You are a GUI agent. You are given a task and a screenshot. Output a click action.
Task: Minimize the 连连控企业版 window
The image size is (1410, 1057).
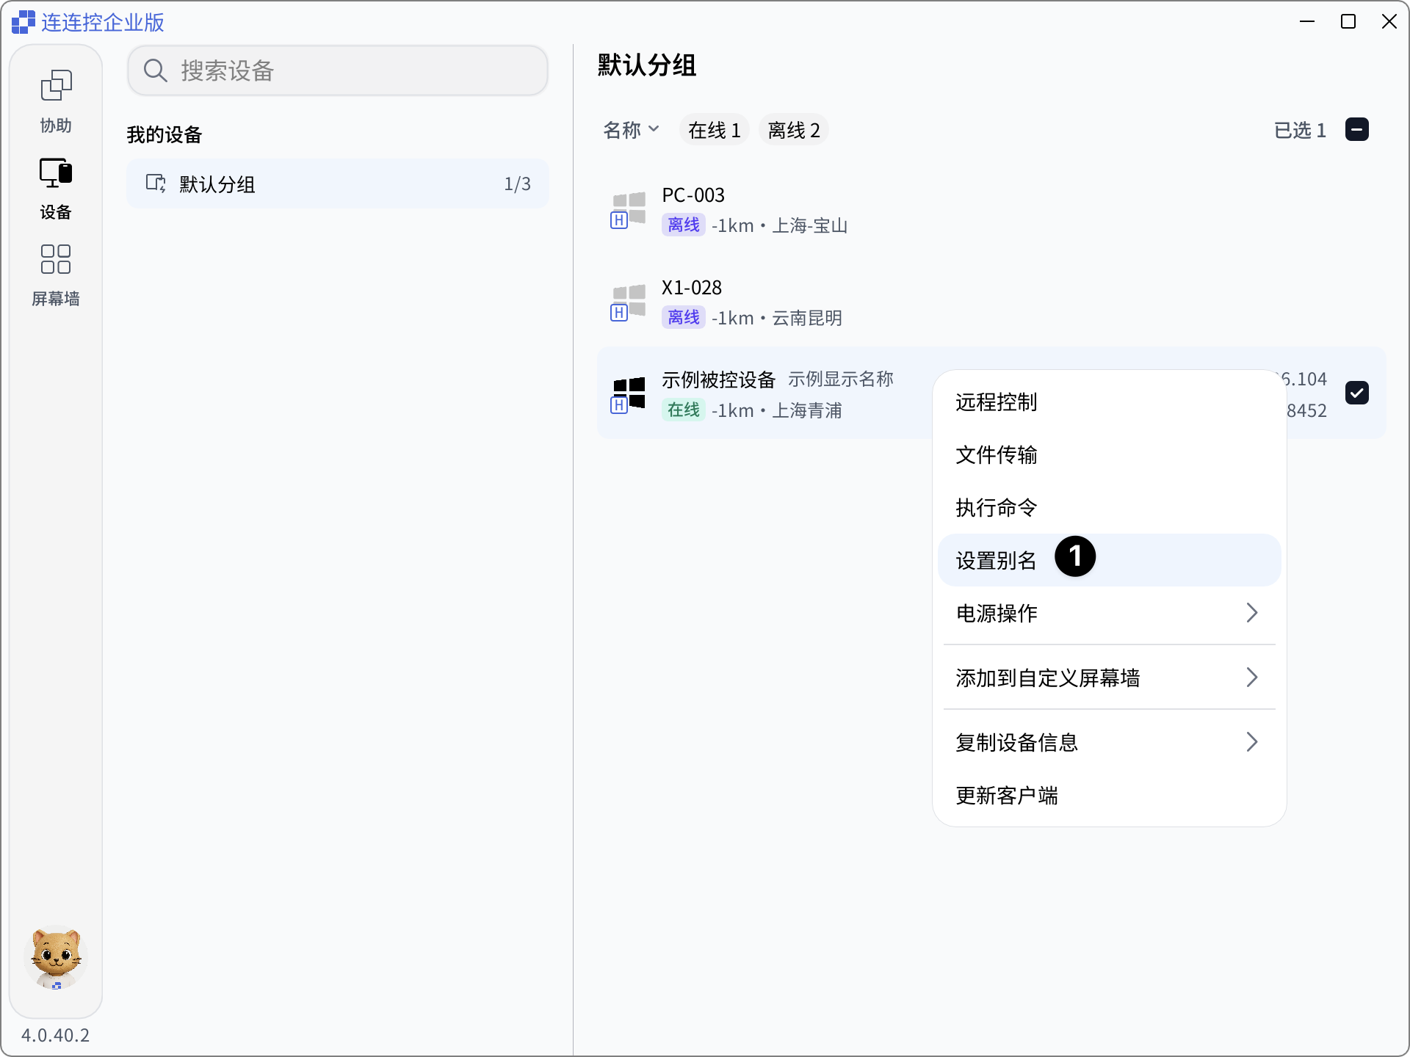pos(1307,22)
